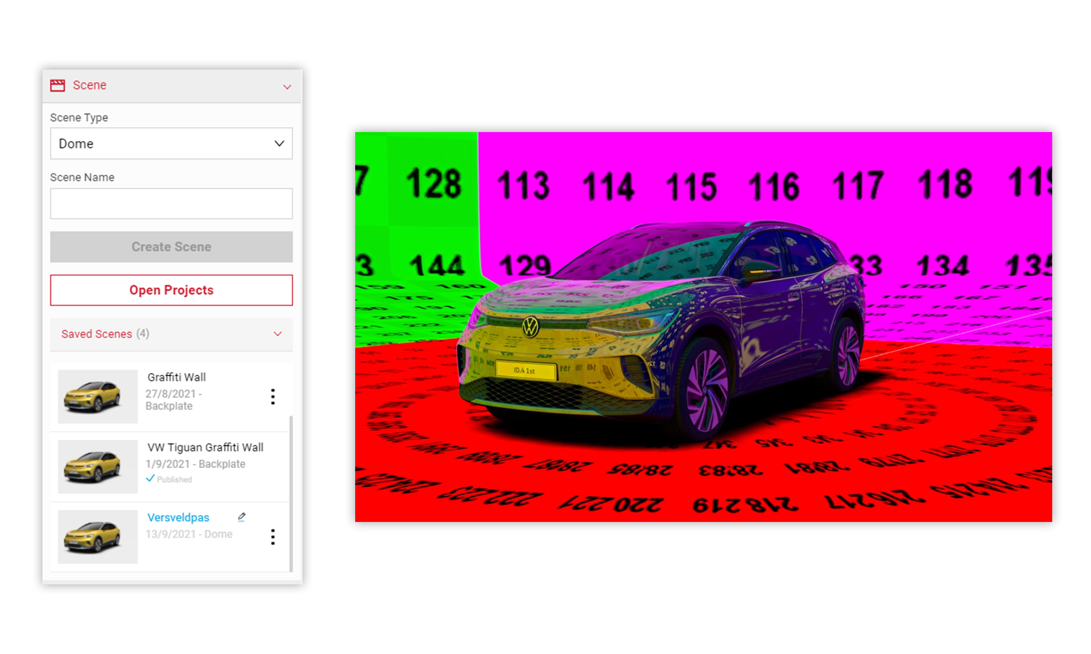The width and height of the screenshot is (1091, 654).
Task: Open the three-dot menu for Graffiti Wall
Action: 273,397
